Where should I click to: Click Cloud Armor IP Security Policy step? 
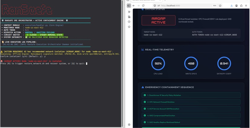tap(191, 95)
